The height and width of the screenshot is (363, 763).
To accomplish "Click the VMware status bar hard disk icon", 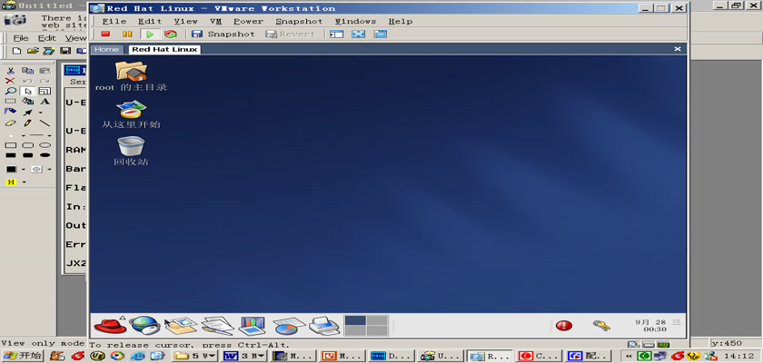I will [x=649, y=345].
